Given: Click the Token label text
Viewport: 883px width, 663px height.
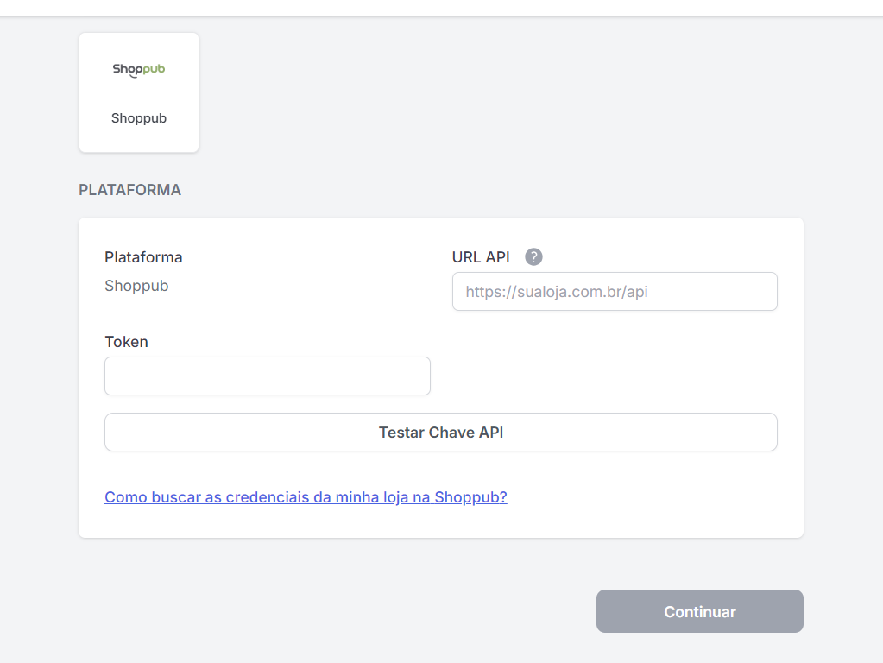Looking at the screenshot, I should click(x=126, y=342).
